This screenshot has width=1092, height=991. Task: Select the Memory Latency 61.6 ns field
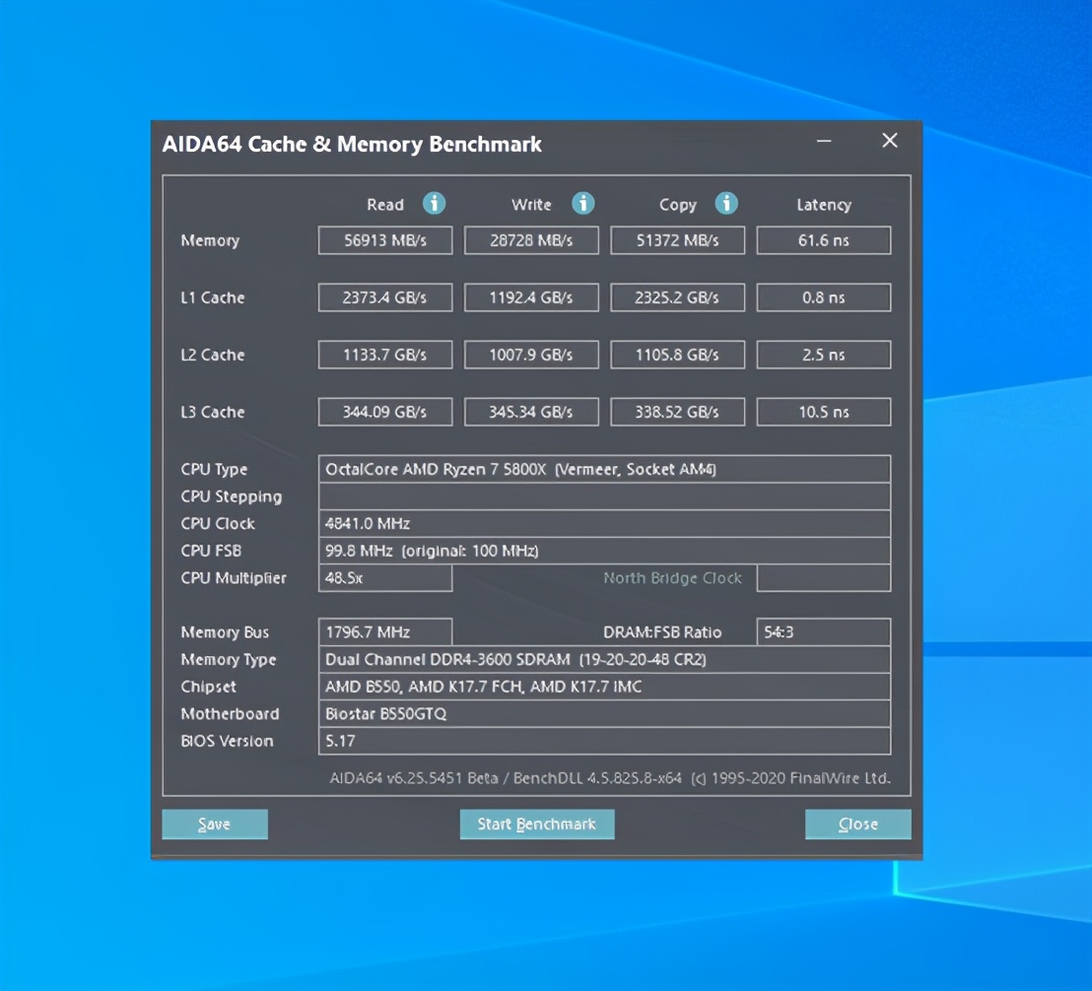tap(823, 240)
